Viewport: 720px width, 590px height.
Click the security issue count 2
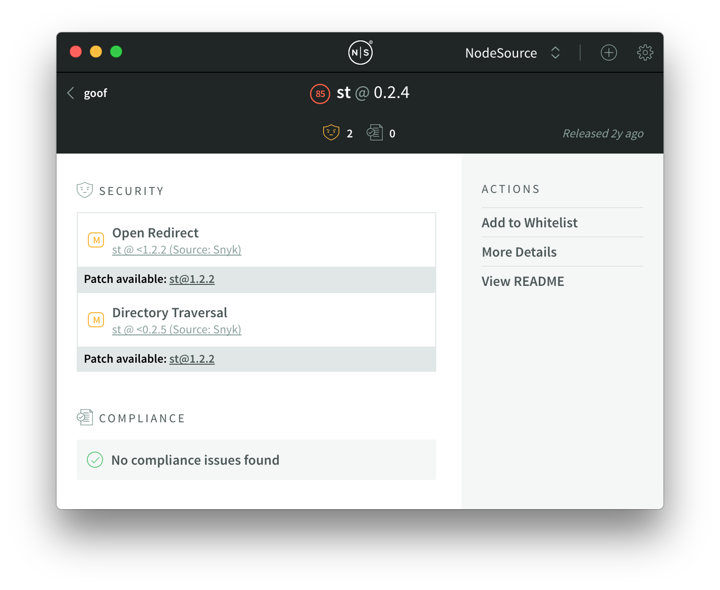pos(349,133)
